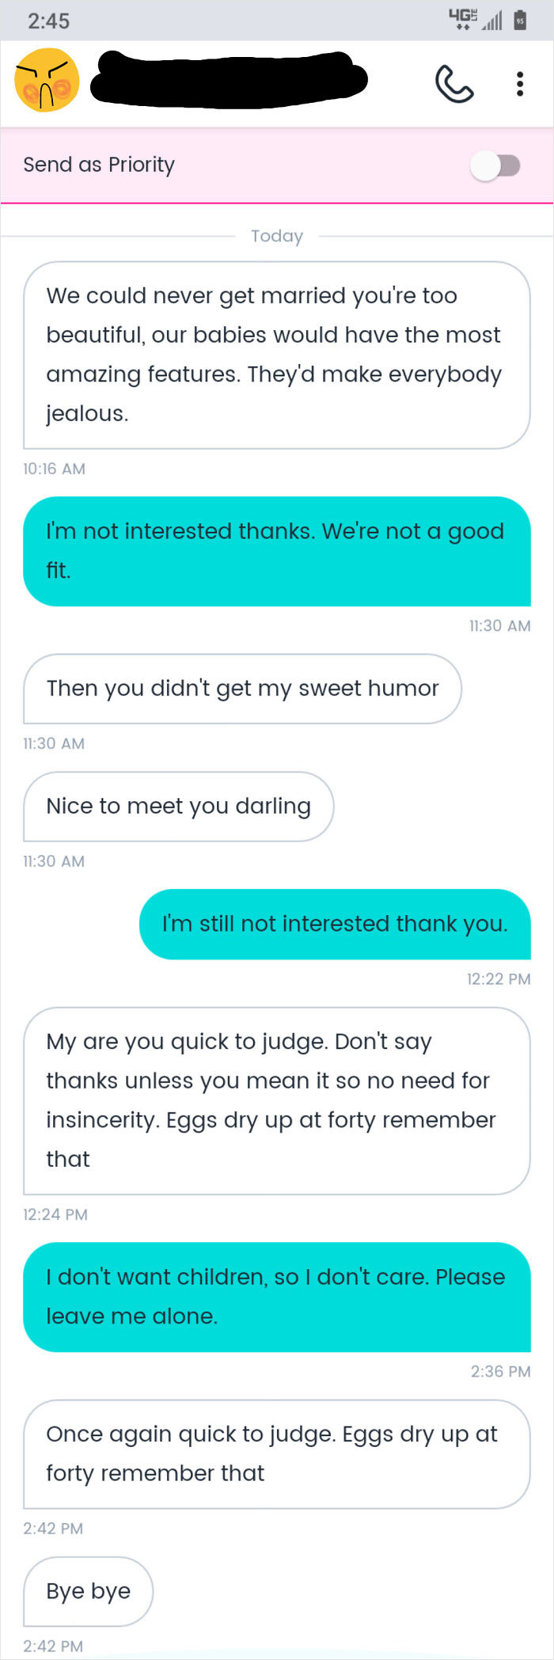Tap the 'I'm still not interested' reply

(335, 924)
